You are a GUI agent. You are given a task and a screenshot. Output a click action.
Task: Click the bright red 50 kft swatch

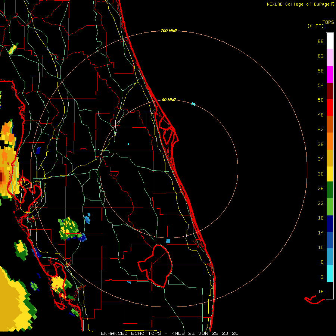point(330,108)
